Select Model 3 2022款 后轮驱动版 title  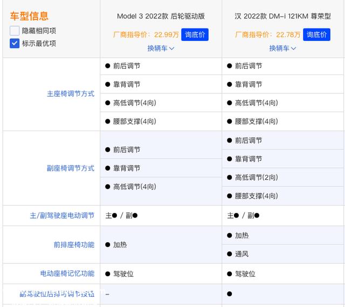(161, 16)
